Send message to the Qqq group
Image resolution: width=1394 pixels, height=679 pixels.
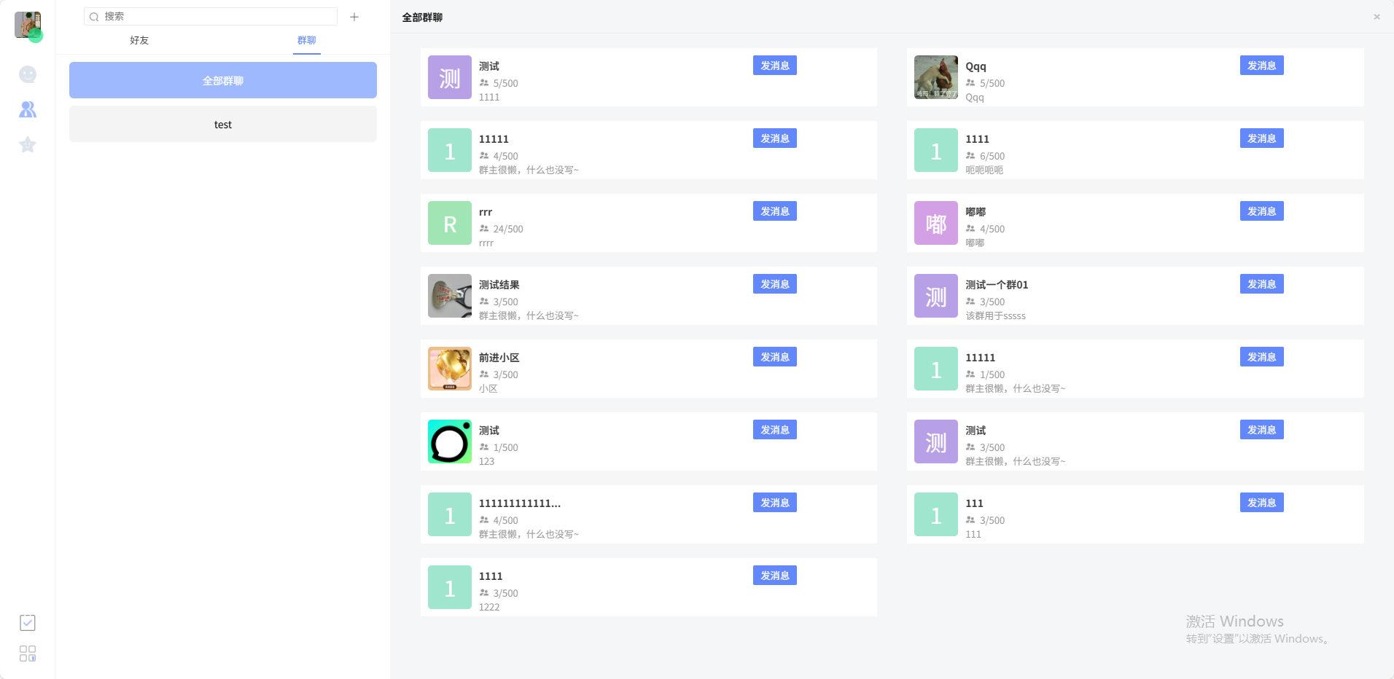[1261, 66]
